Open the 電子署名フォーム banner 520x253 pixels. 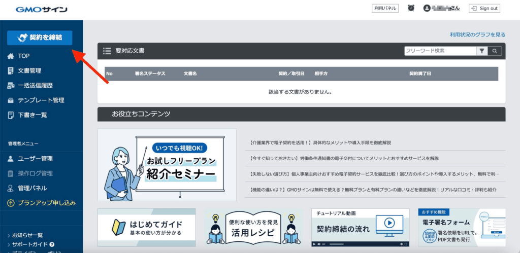pos(462,228)
